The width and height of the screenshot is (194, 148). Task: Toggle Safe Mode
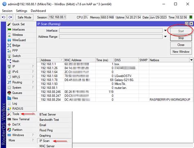[x=24, y=17]
